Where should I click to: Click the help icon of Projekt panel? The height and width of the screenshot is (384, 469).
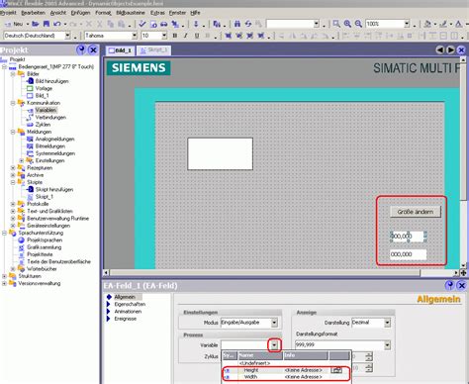point(81,49)
